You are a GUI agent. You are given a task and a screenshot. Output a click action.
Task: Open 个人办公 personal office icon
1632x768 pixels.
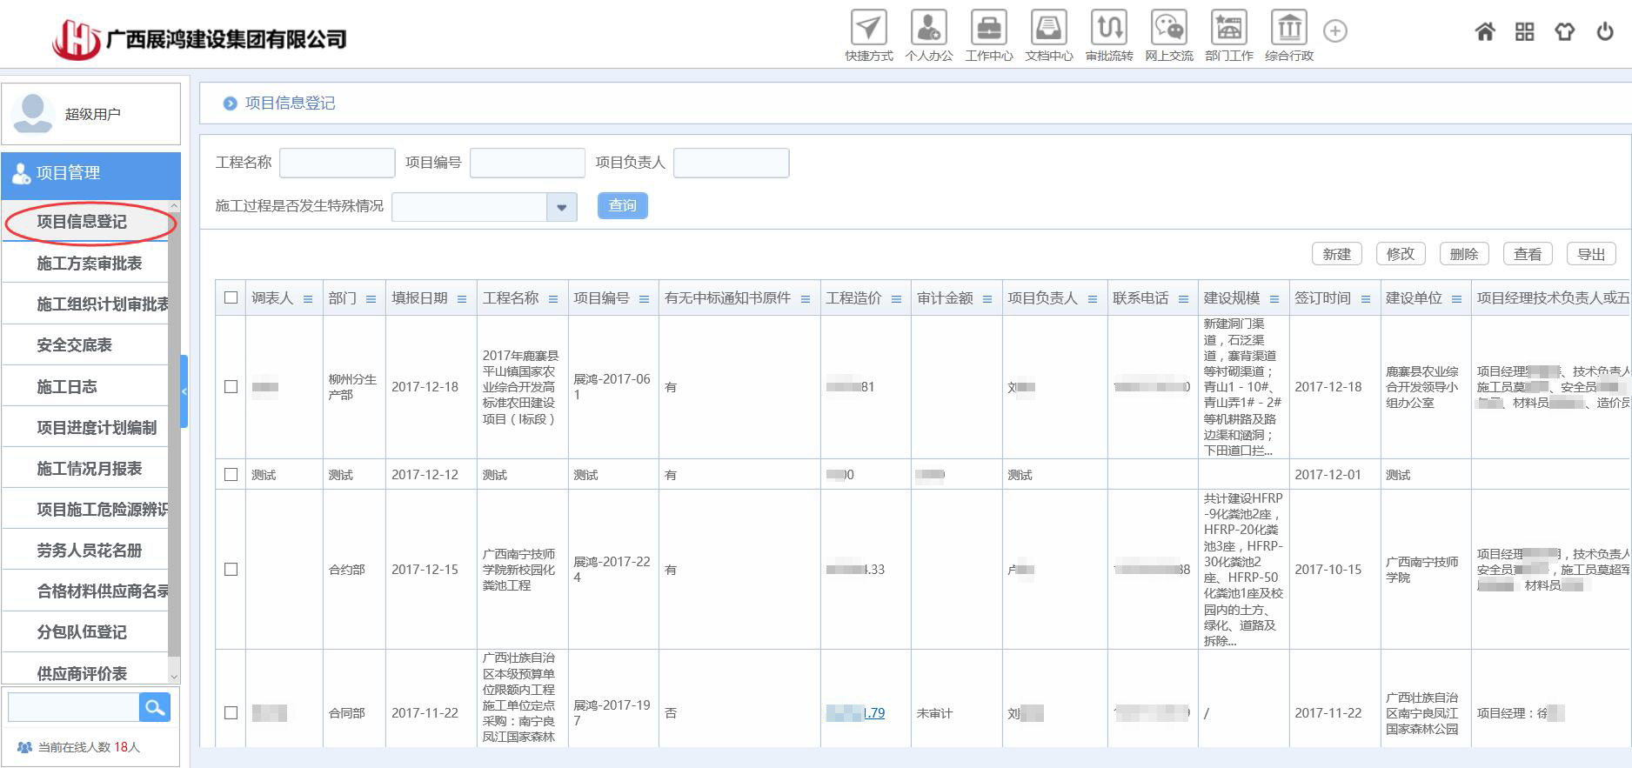pos(928,29)
